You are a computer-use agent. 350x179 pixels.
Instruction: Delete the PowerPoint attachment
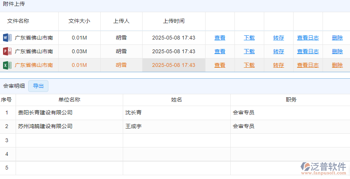click(337, 51)
